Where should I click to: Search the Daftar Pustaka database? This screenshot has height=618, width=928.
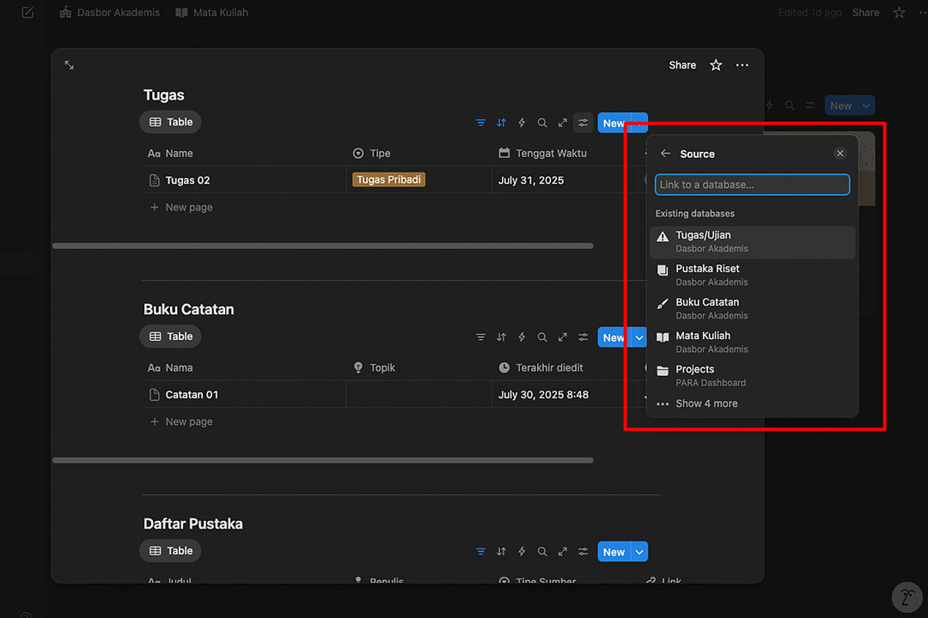pos(542,551)
